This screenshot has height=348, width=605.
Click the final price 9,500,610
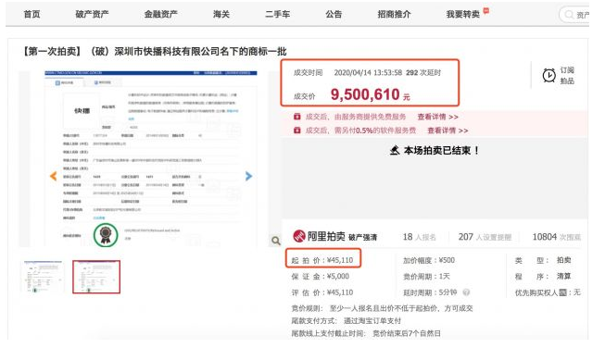[365, 94]
